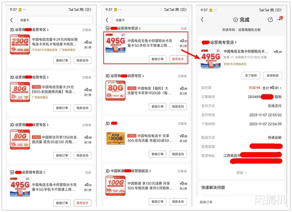Tap the shop icon before 运营商专营店 on left screen
Screen dimensions: 292x212
pos(12,172)
